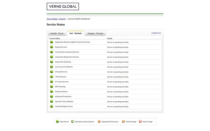Image resolution: width=210 pixels, height=131 pixels.
Task: Click green status icon for Colocation (Datacenter Services)
Action: [x=51, y=57]
